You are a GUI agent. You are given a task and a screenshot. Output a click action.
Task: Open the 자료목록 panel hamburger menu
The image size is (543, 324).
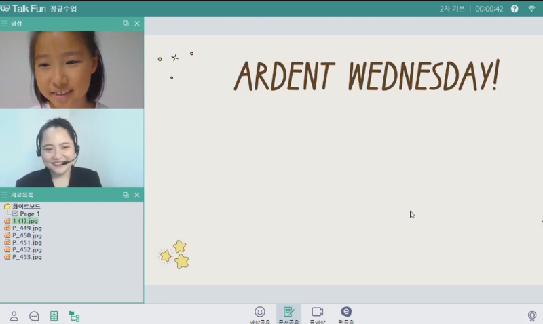point(5,195)
